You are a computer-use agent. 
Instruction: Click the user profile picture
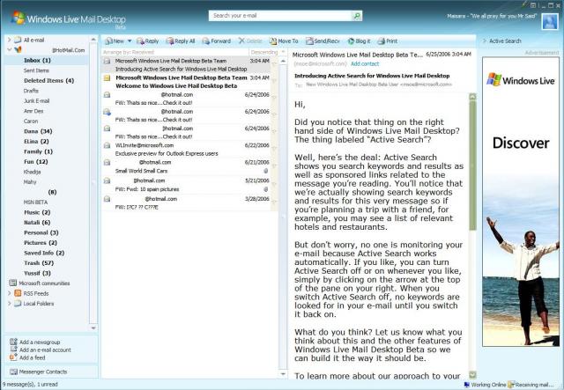click(x=550, y=21)
